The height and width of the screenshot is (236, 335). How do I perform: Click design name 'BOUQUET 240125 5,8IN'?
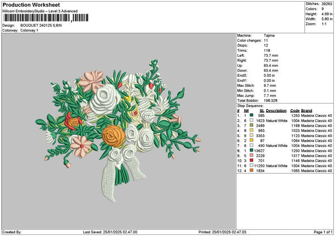click(x=41, y=26)
